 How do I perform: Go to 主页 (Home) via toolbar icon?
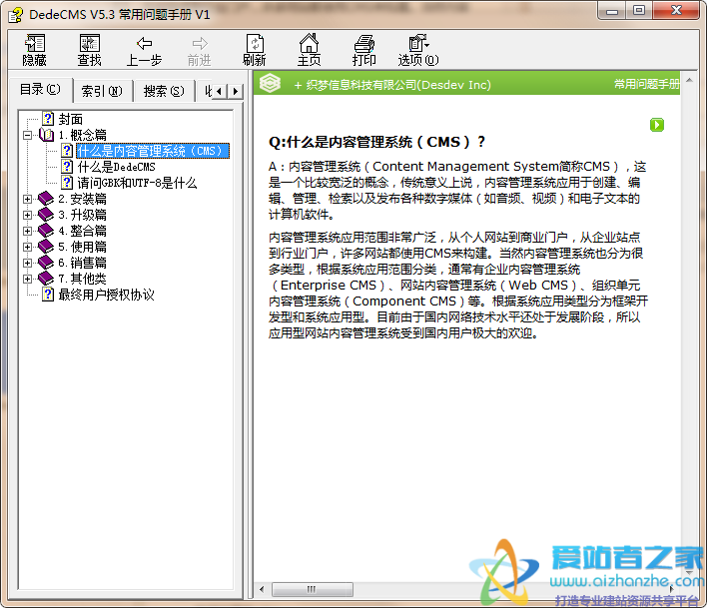click(309, 50)
